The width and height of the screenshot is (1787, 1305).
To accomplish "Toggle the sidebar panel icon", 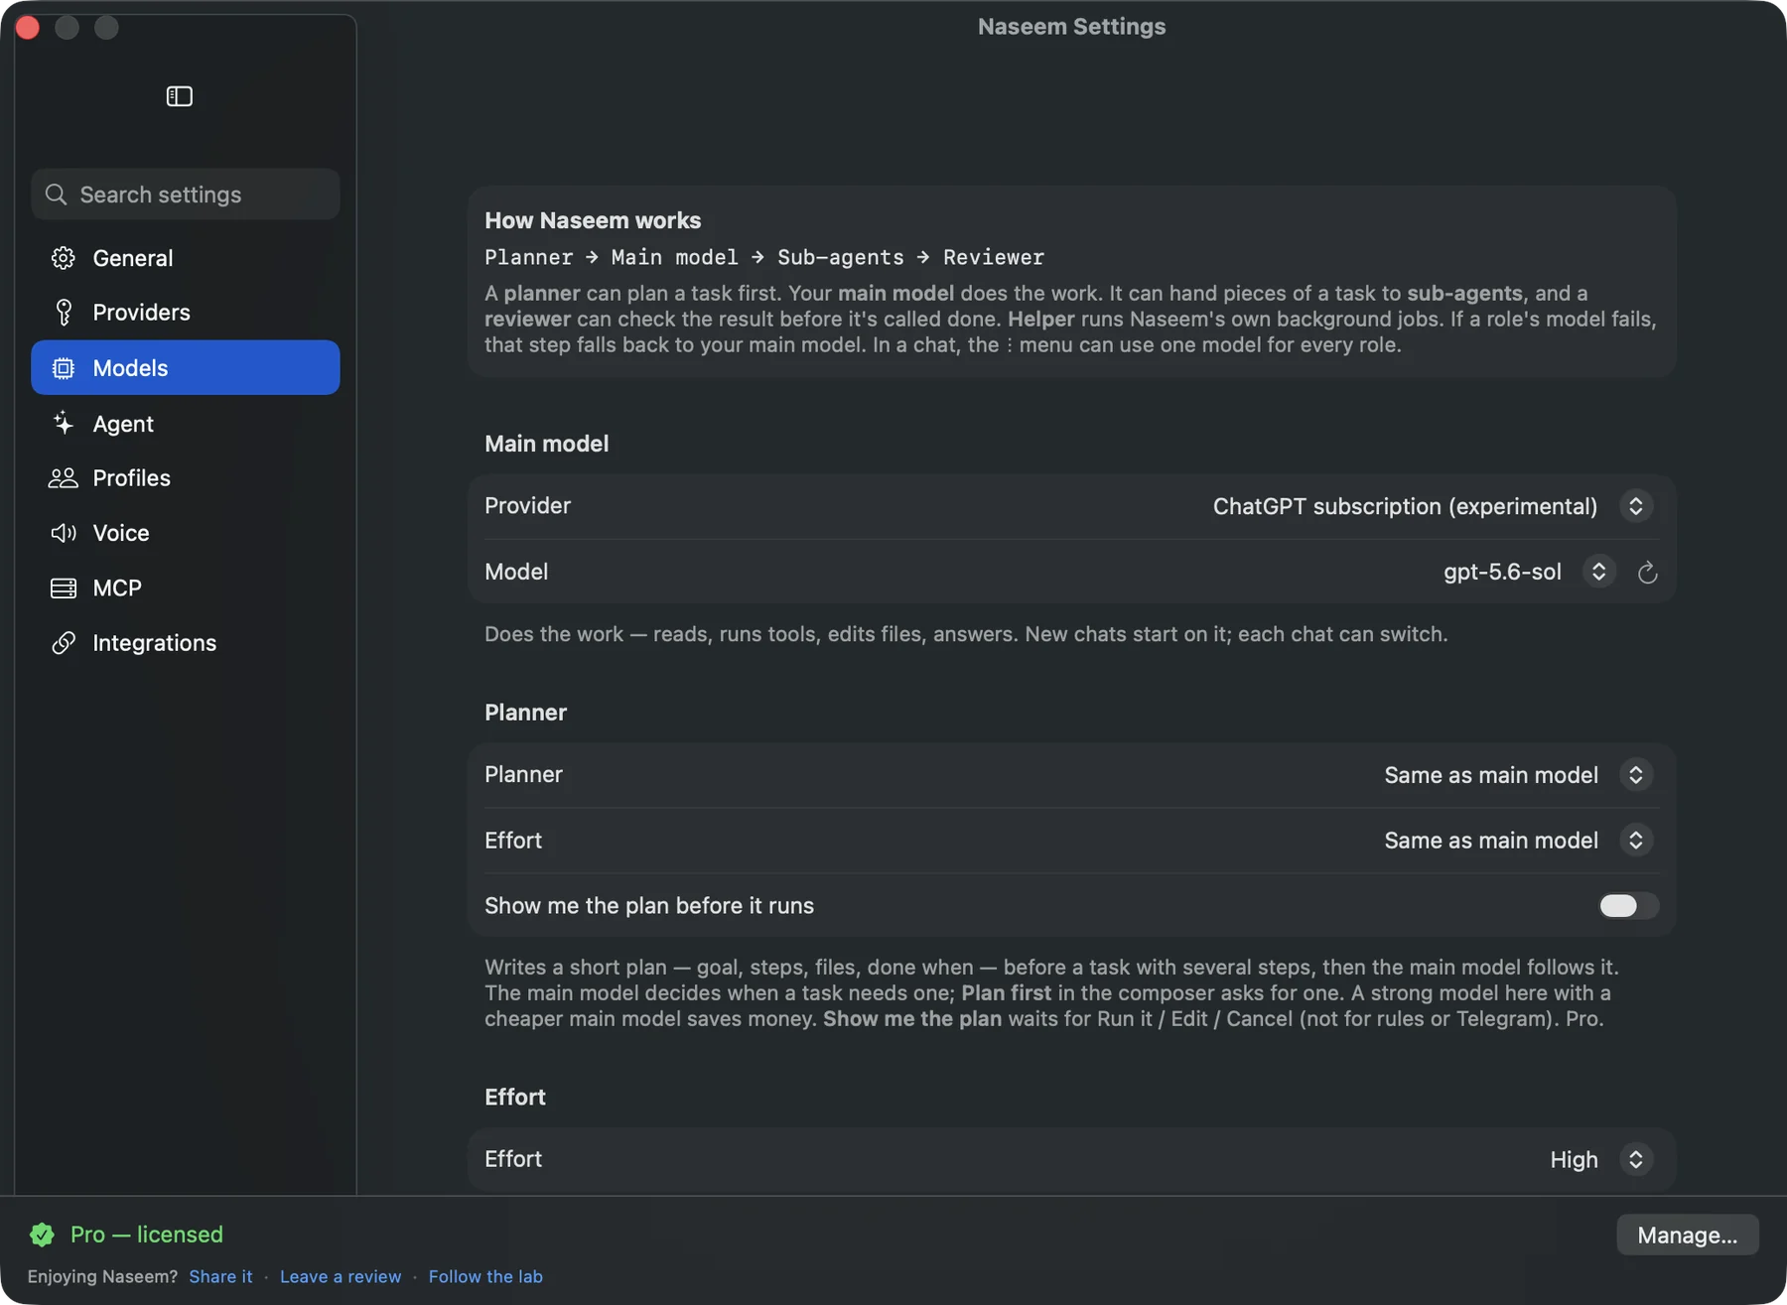I will pos(179,96).
